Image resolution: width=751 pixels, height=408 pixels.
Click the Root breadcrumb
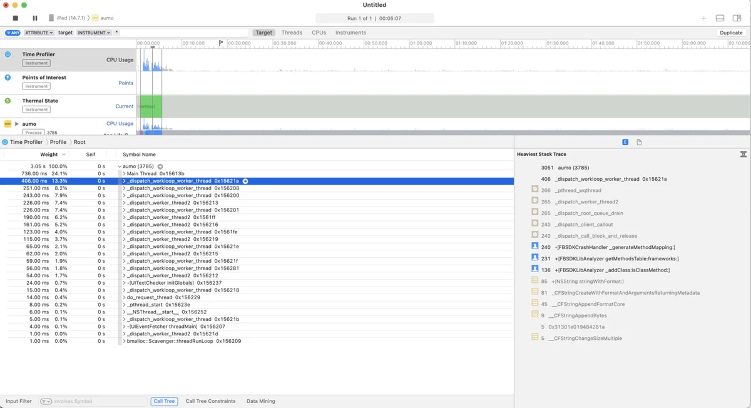(79, 142)
